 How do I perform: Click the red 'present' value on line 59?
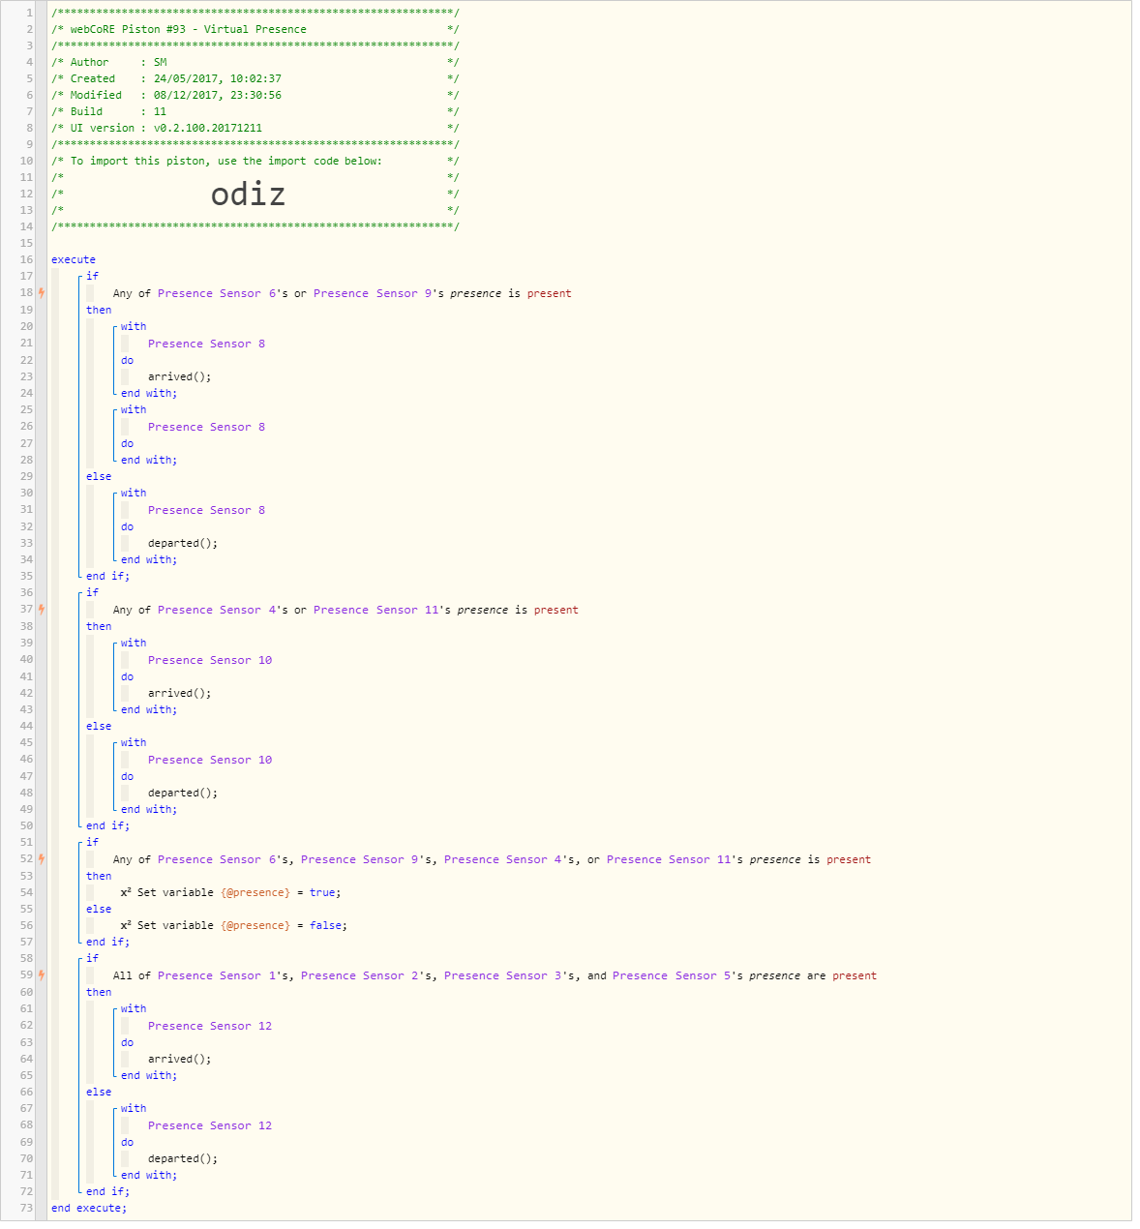pyautogui.click(x=855, y=975)
